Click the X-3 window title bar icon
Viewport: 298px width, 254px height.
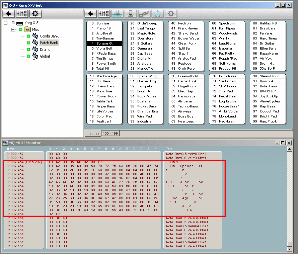click(x=5, y=5)
